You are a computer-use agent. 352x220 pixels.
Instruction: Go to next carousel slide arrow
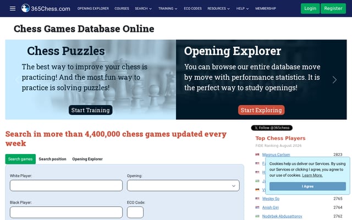pyautogui.click(x=334, y=80)
